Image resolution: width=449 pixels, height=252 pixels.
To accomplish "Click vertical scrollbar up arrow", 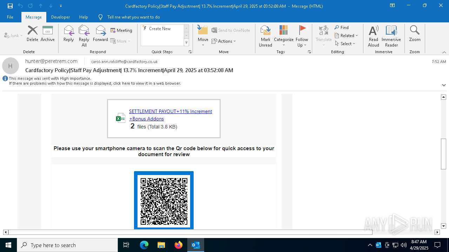I will click(x=443, y=97).
